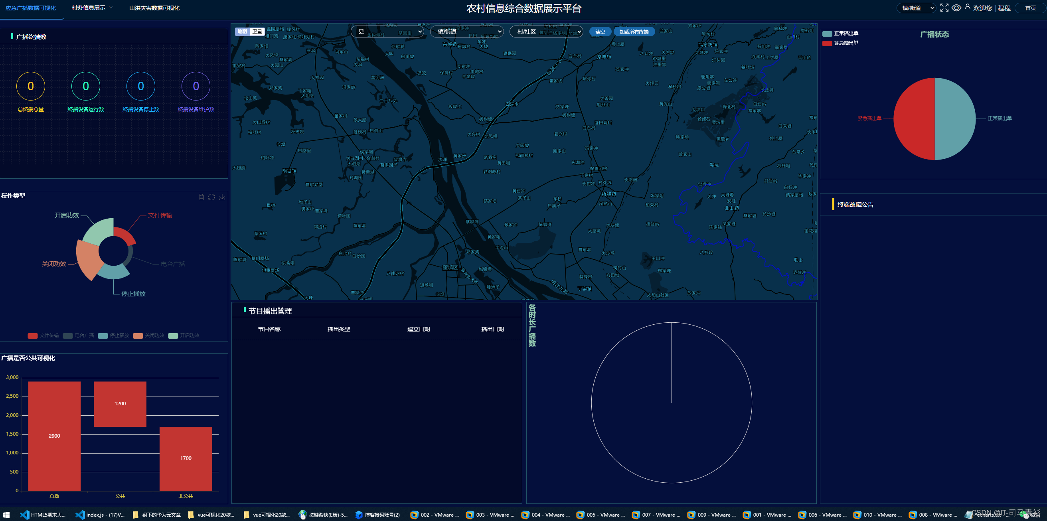Screen dimensions: 1047x521
Task: Switch map to 卫星 satellite view
Action: tap(257, 31)
